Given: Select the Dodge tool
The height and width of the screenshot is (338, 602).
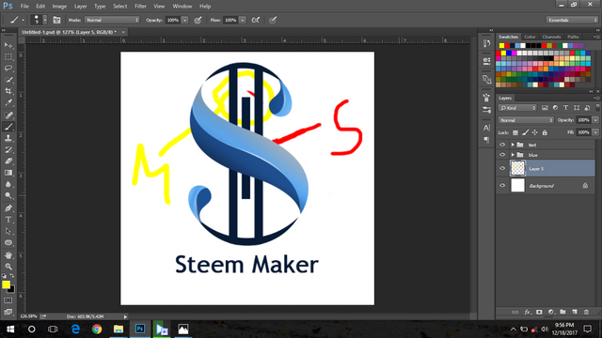Looking at the screenshot, I should pyautogui.click(x=8, y=196).
